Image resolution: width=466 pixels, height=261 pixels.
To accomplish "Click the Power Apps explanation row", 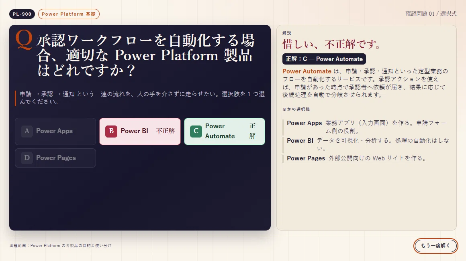I will [366, 127].
